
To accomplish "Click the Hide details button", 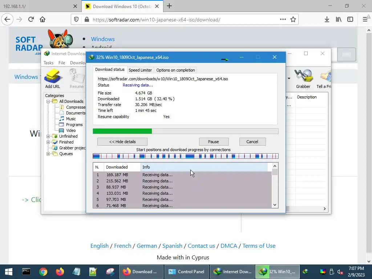I will coord(122,142).
